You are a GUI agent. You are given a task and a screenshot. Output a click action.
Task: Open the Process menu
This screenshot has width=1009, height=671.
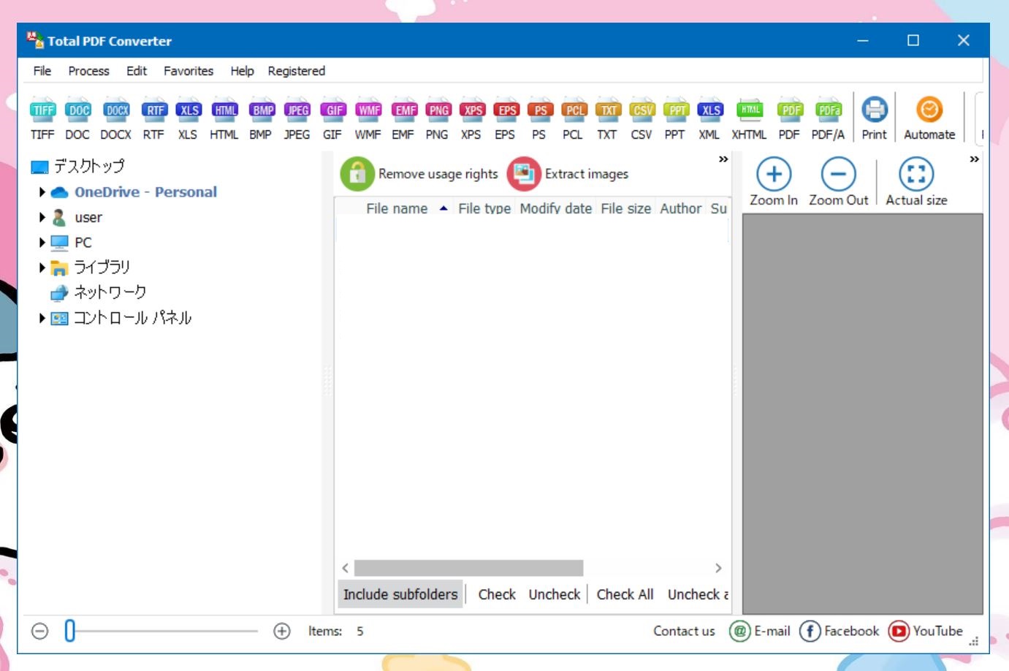pyautogui.click(x=88, y=71)
